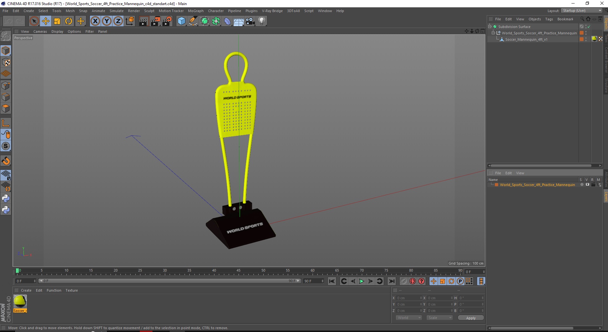Open the V-Ray Bridge menu
The image size is (608, 332).
tap(272, 11)
